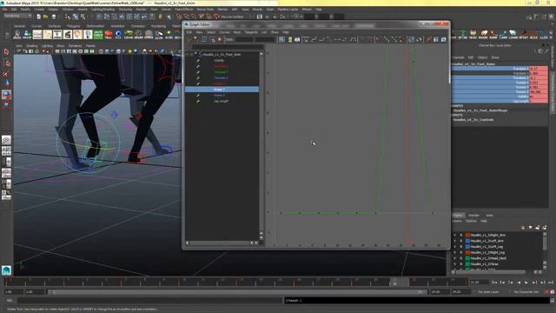556x313 pixels.
Task: Switch to the Render tab in Layer Editor
Action: click(x=474, y=215)
